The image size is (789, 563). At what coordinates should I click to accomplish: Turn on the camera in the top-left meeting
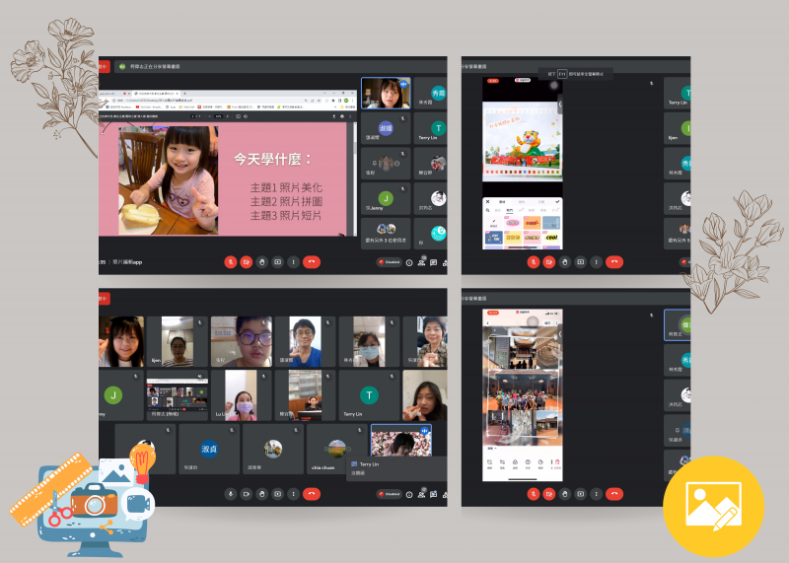click(246, 262)
